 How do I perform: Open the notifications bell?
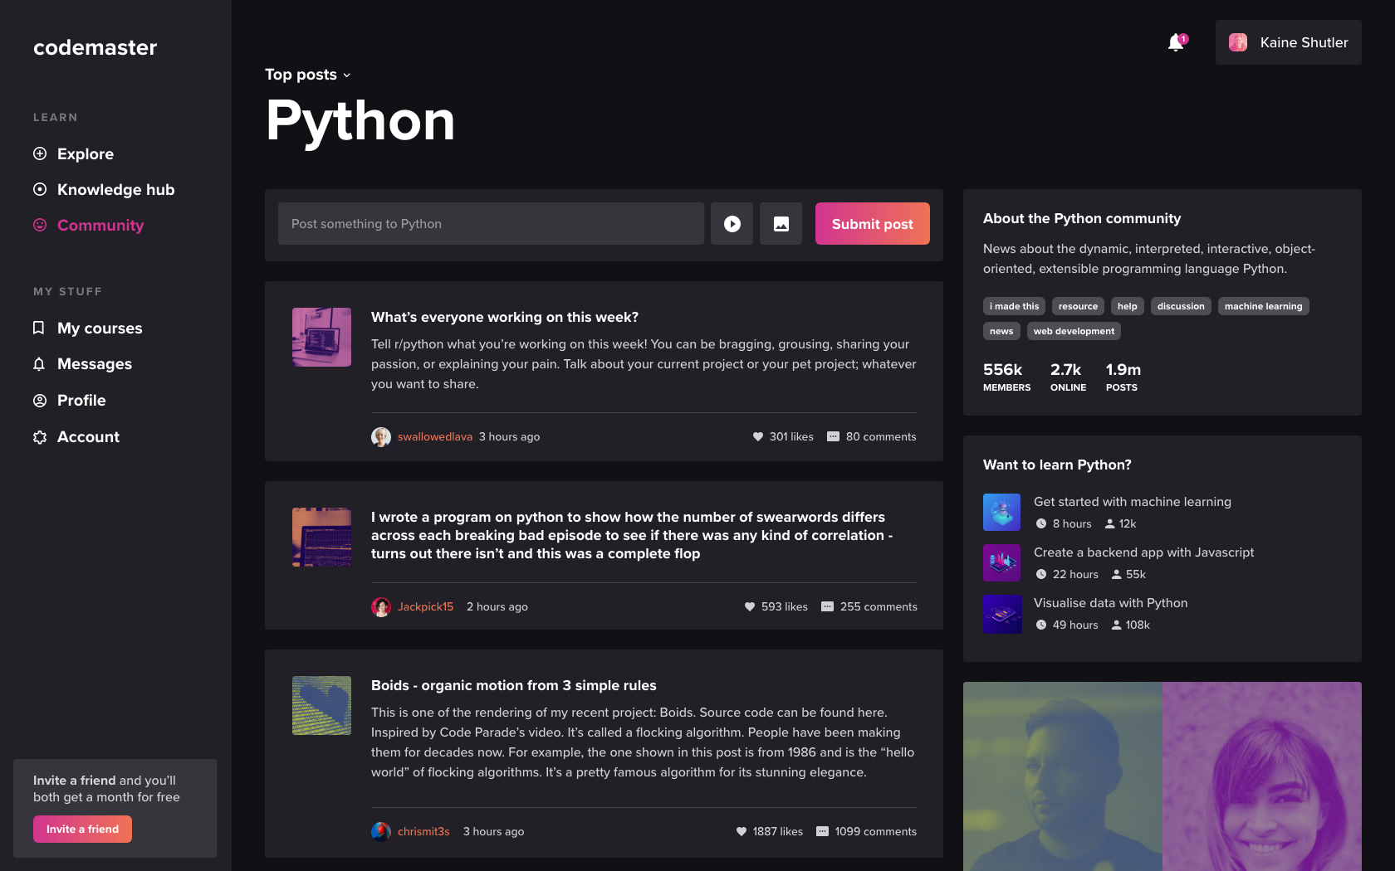click(x=1176, y=42)
